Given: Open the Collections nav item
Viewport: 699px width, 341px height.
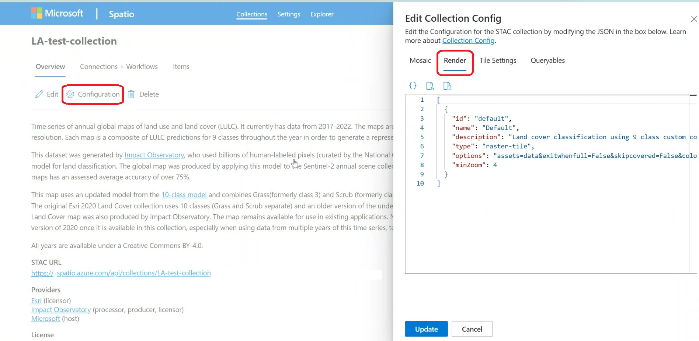Looking at the screenshot, I should [252, 14].
